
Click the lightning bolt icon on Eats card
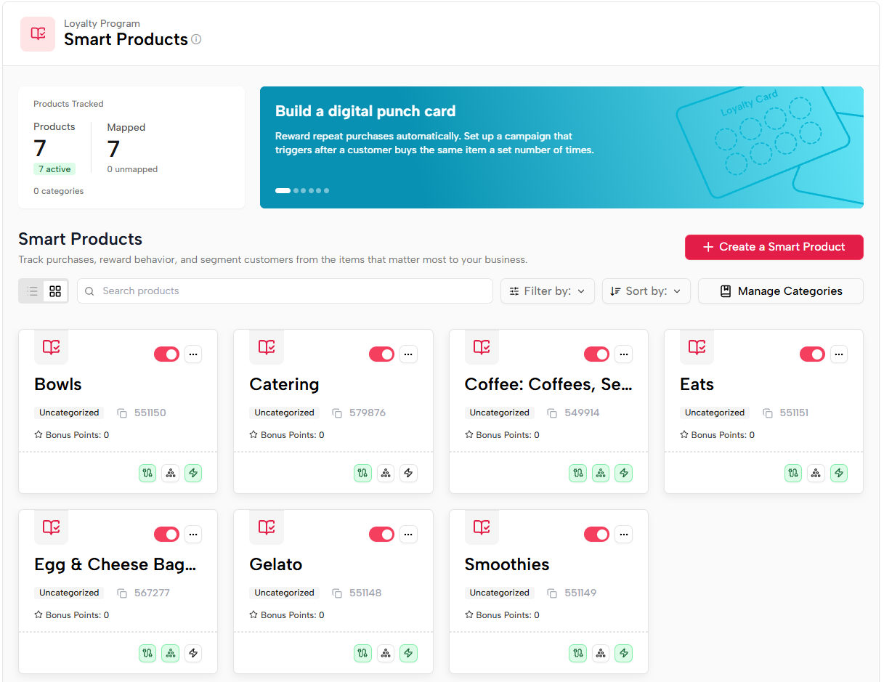[839, 473]
